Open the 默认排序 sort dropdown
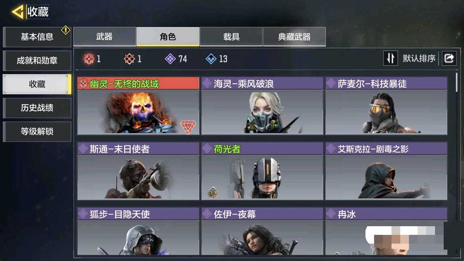 pos(419,58)
